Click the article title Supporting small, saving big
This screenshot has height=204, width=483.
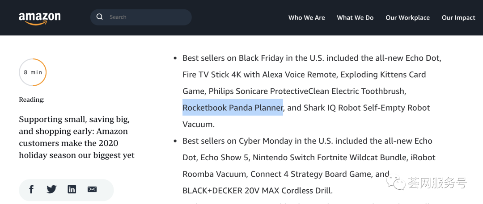coord(76,137)
